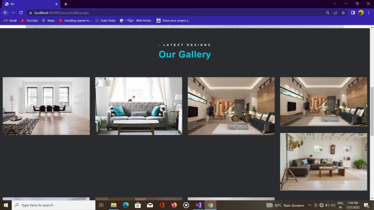Open the Mail app from taskbar
Image resolution: width=374 pixels, height=210 pixels.
click(150, 205)
